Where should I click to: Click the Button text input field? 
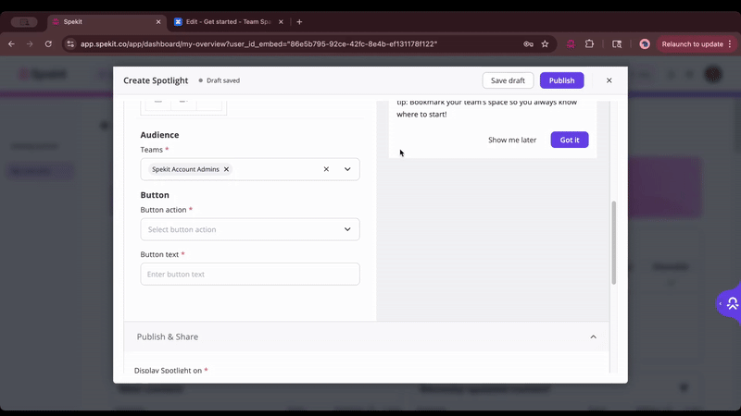point(250,275)
